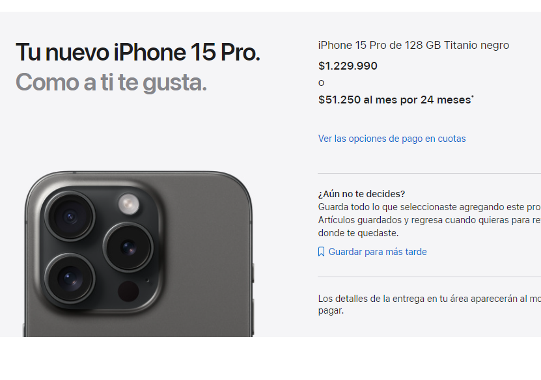Click the 'o' separator between prices

[321, 83]
